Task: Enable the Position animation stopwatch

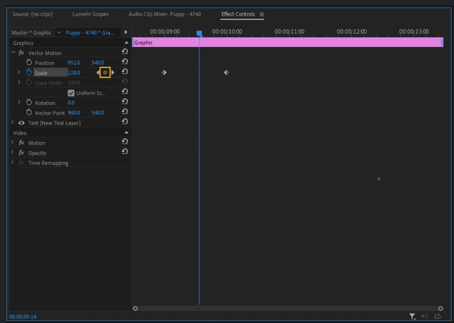Action: click(29, 63)
